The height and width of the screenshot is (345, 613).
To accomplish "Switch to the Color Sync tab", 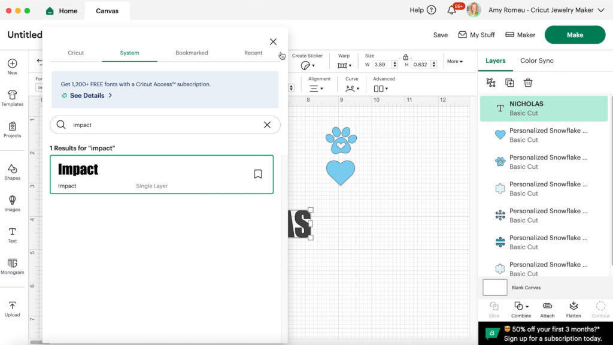I will click(537, 60).
